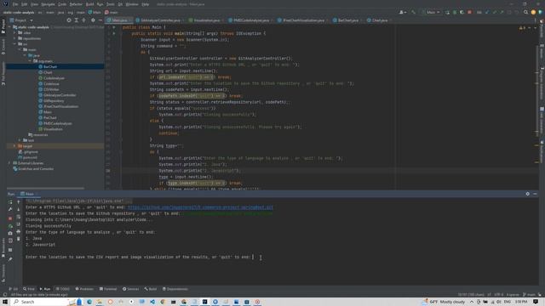Image resolution: width=545 pixels, height=306 pixels.
Task: Expand External Libraries node
Action: [10, 163]
